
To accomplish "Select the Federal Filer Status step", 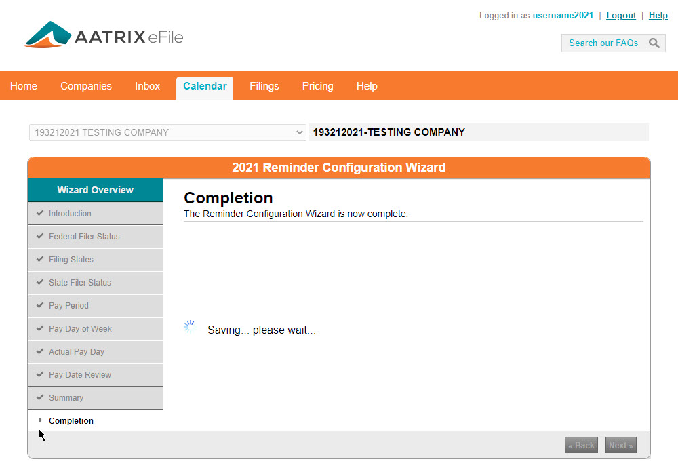I will 84,237.
